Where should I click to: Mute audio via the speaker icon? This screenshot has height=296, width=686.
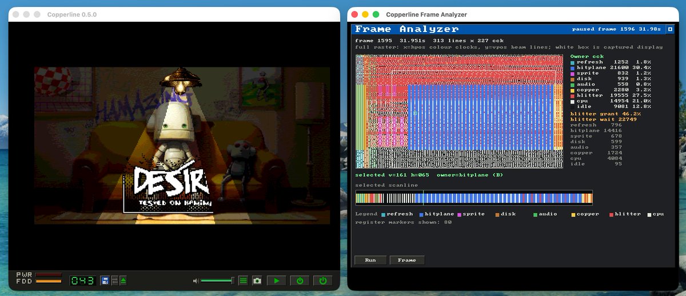point(196,281)
